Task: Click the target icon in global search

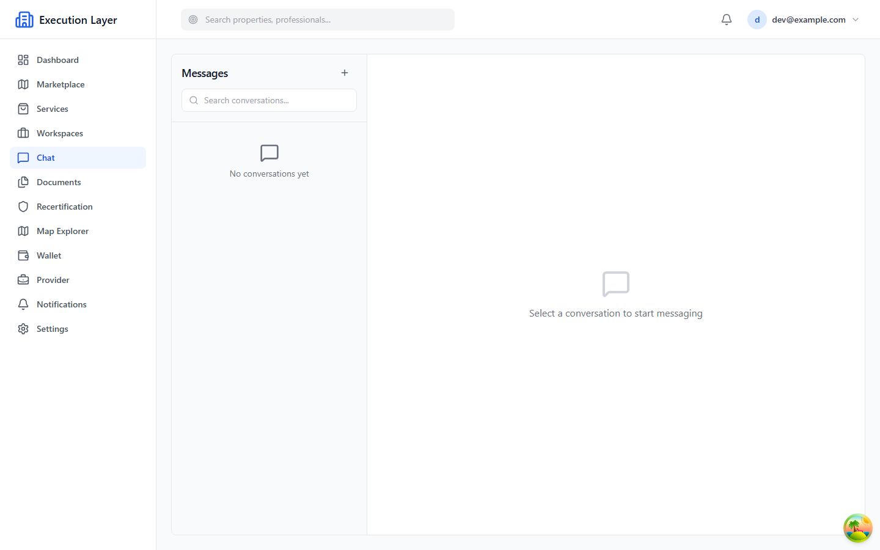Action: click(x=193, y=20)
